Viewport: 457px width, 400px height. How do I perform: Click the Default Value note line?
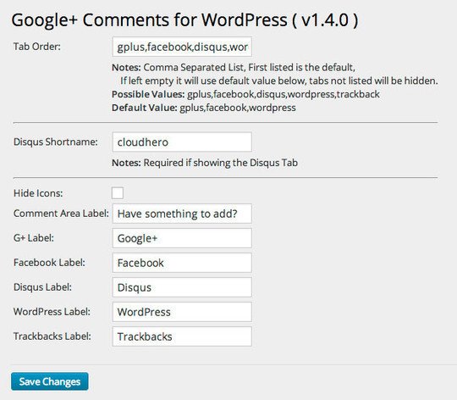[204, 108]
